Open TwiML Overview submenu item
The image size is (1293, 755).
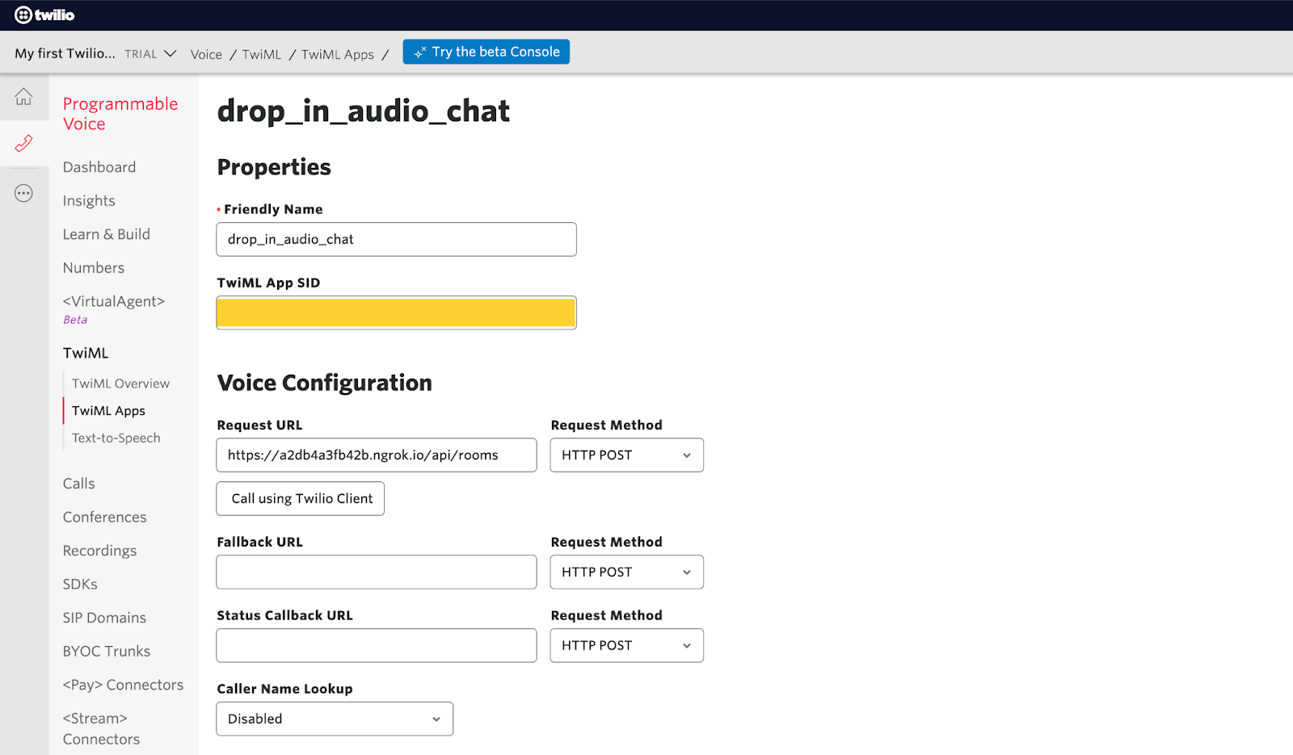coord(120,384)
